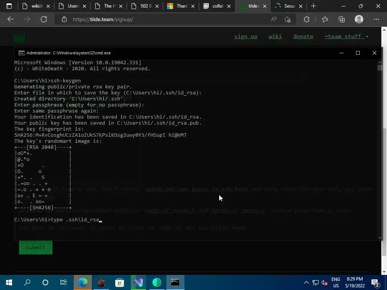This screenshot has width=387, height=290.
Task: Close the tilde.team browser tab
Action: point(265,6)
